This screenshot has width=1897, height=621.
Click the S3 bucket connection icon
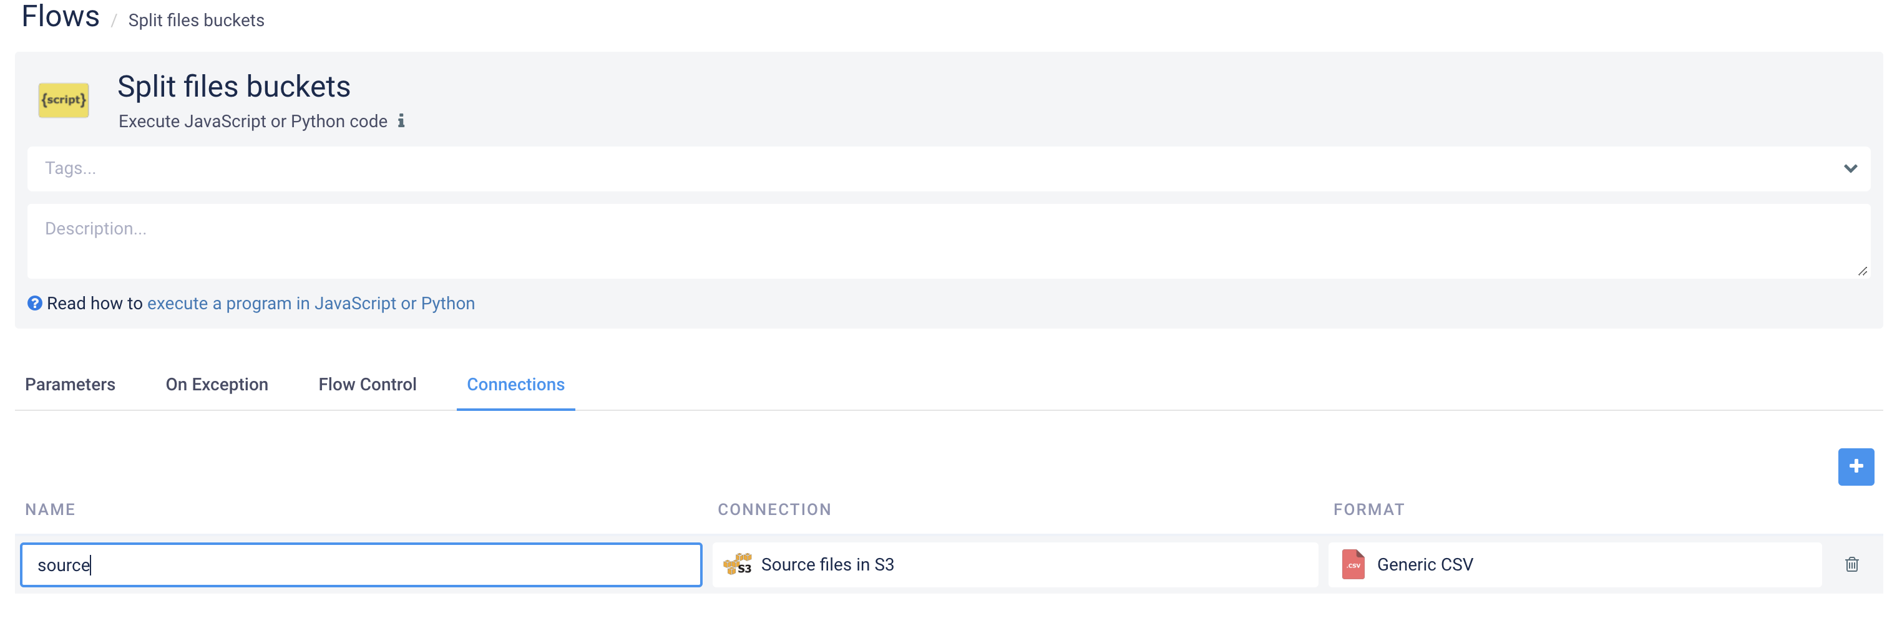[737, 564]
